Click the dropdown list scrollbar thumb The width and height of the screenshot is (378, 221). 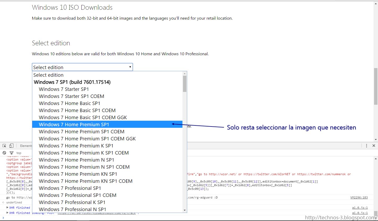(x=185, y=84)
